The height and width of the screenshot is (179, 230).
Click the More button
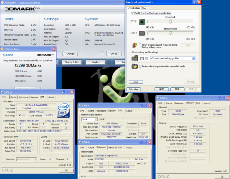tap(136, 82)
